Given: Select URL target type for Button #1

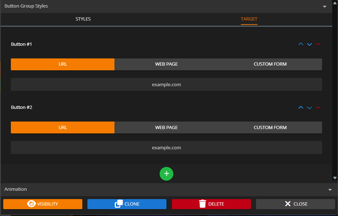Looking at the screenshot, I should (x=62, y=65).
